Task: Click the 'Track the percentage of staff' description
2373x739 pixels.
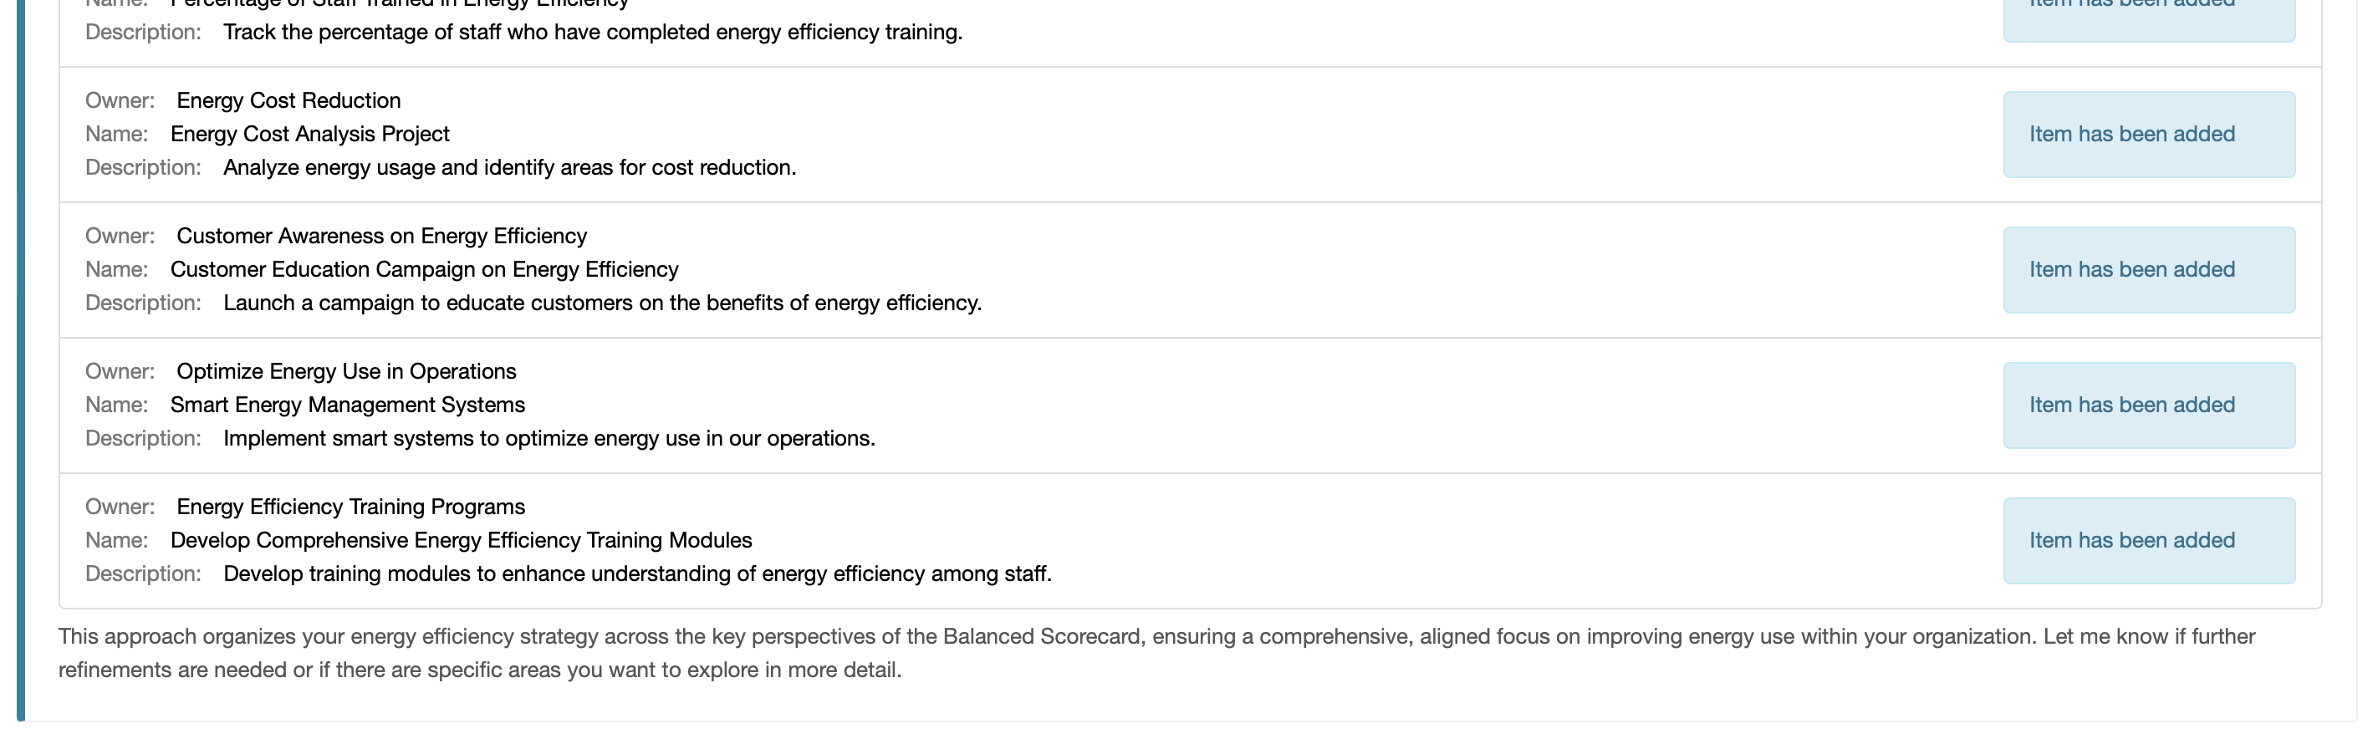Action: [x=592, y=33]
